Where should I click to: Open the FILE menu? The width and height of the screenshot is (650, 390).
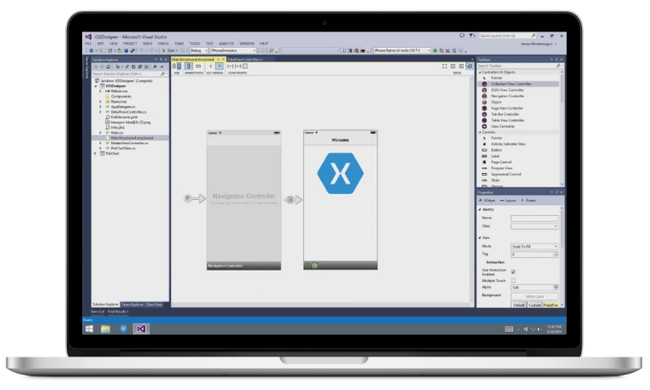pos(88,44)
